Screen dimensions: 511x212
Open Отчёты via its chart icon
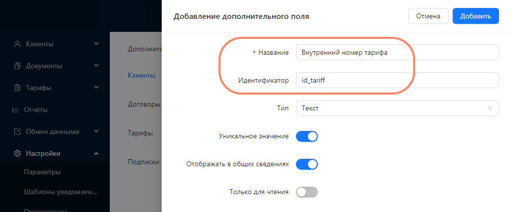pos(15,109)
